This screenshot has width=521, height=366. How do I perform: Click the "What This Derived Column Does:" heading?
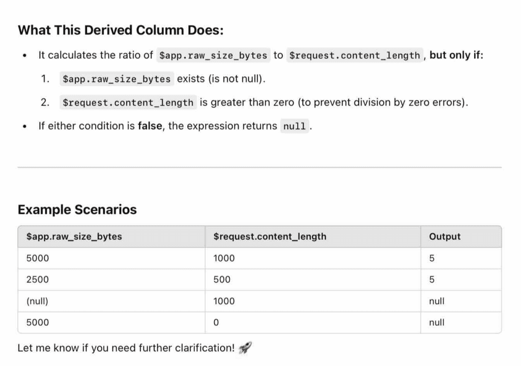[121, 30]
